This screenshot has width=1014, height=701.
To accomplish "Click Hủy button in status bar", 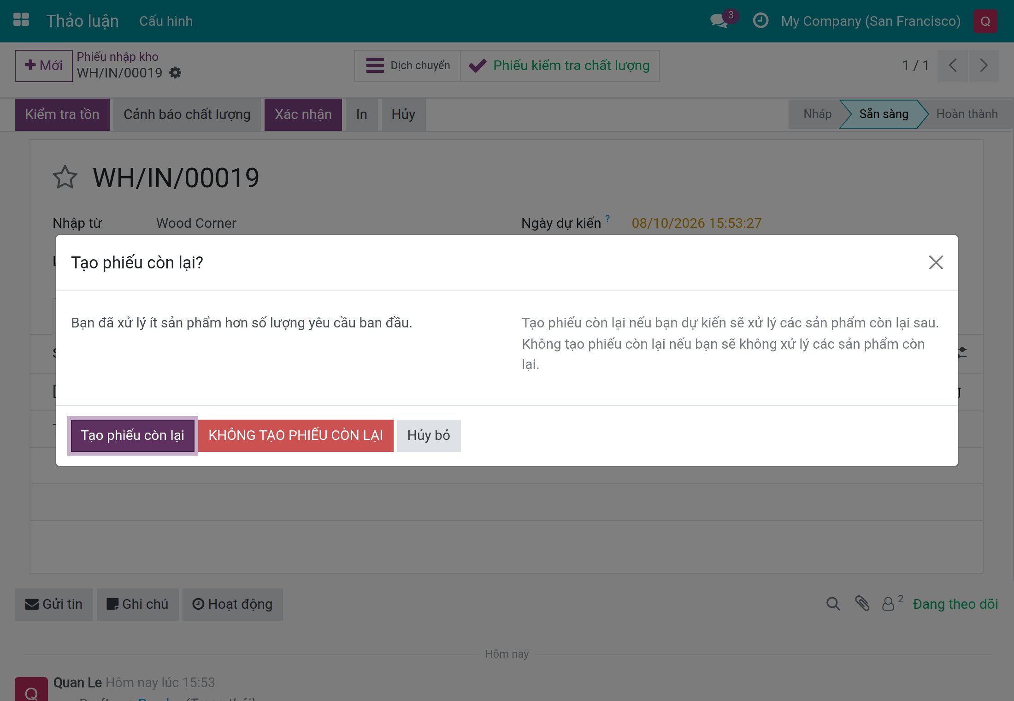I will click(403, 114).
